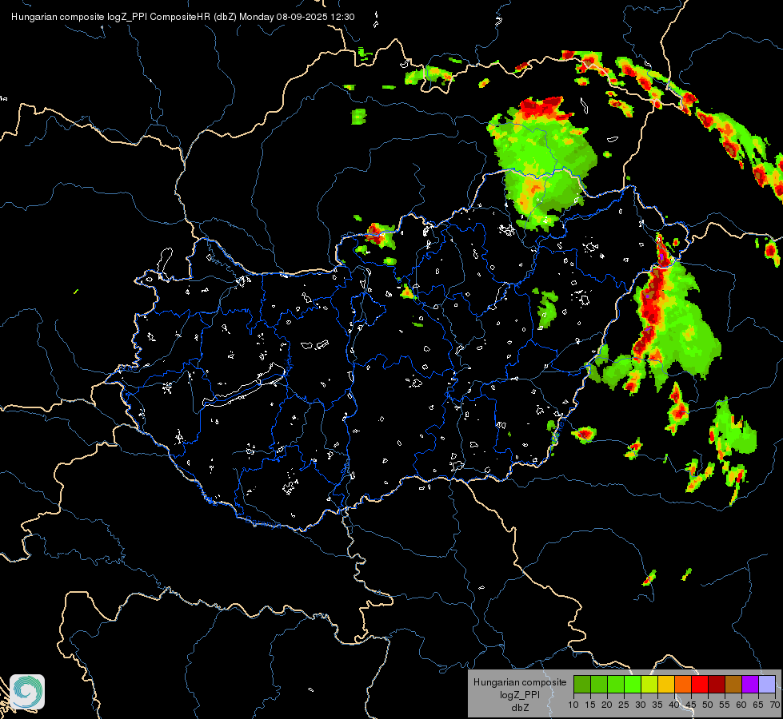Click the 'Hungarian composite' legend label
Image resolution: width=783 pixels, height=719 pixels.
tap(520, 682)
